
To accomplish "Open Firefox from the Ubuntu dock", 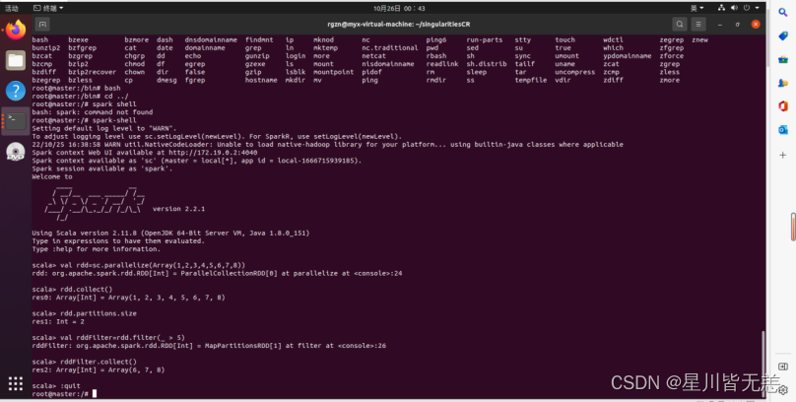I will (16, 30).
